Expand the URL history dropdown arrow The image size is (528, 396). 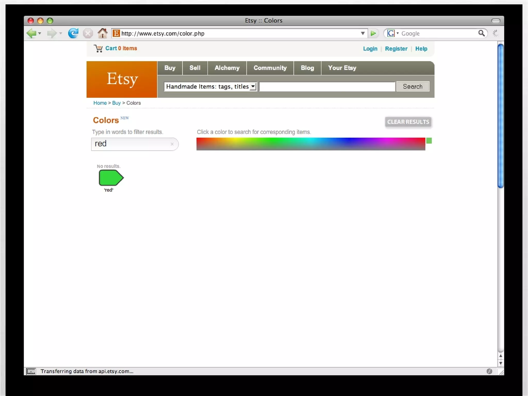362,34
